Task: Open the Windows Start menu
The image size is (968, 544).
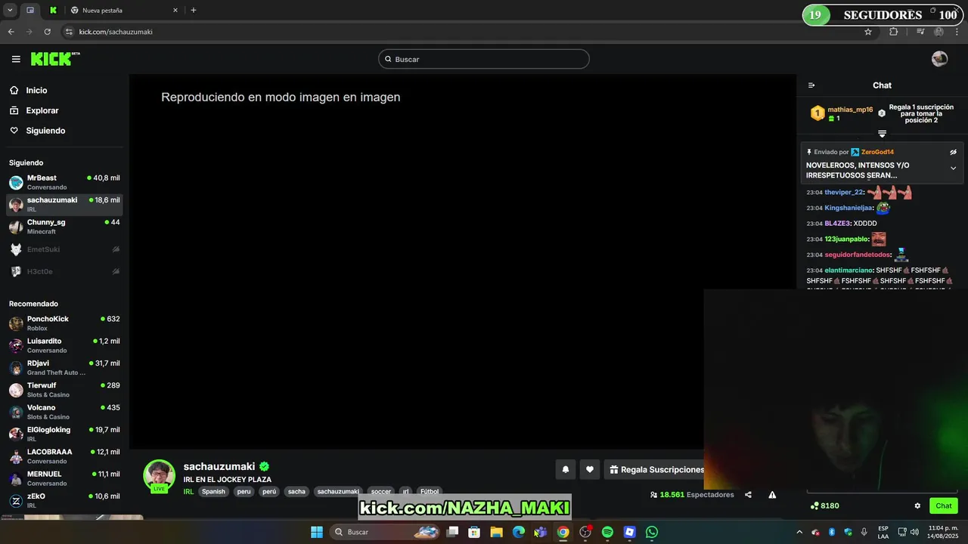Action: tap(317, 532)
